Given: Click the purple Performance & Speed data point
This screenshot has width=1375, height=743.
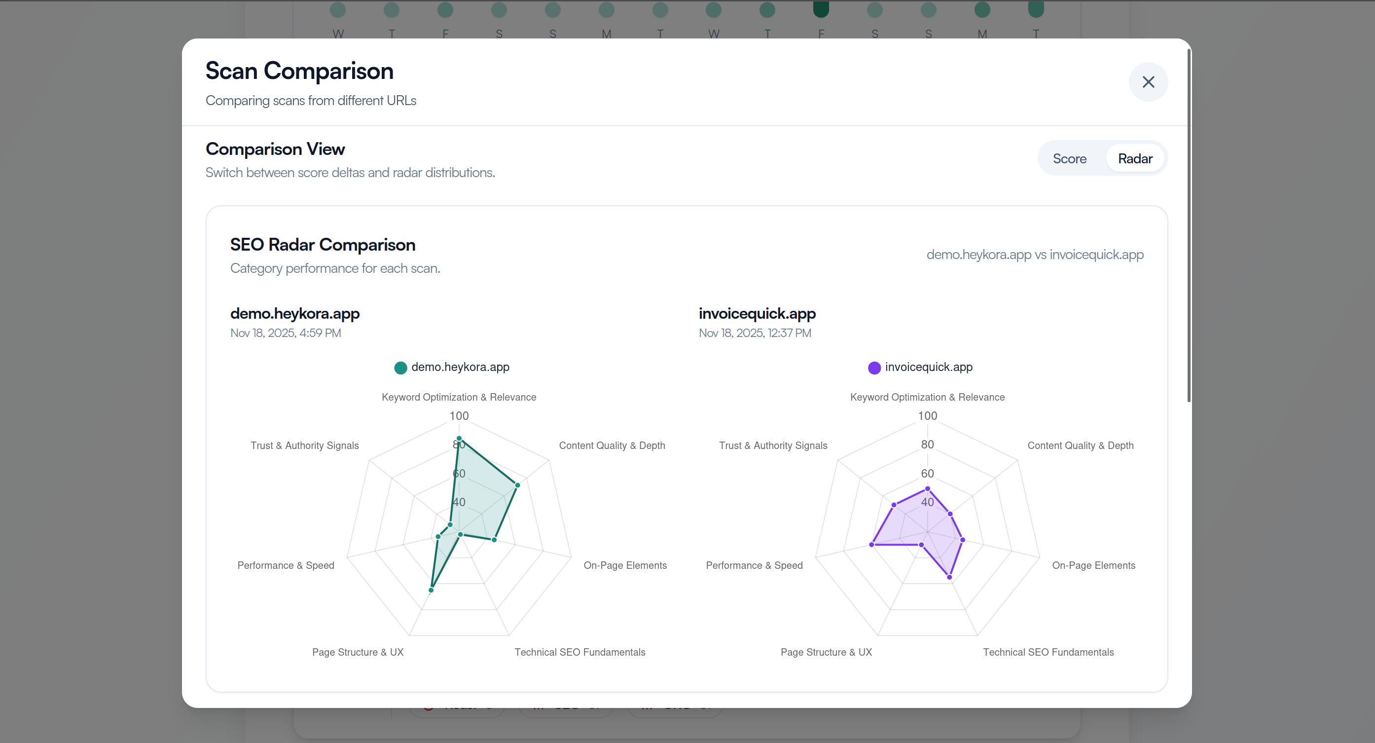Looking at the screenshot, I should pyautogui.click(x=871, y=544).
